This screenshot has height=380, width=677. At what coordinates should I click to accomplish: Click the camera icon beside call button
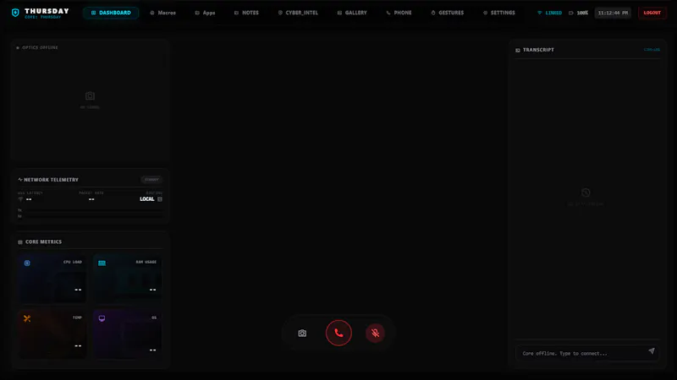coord(302,333)
